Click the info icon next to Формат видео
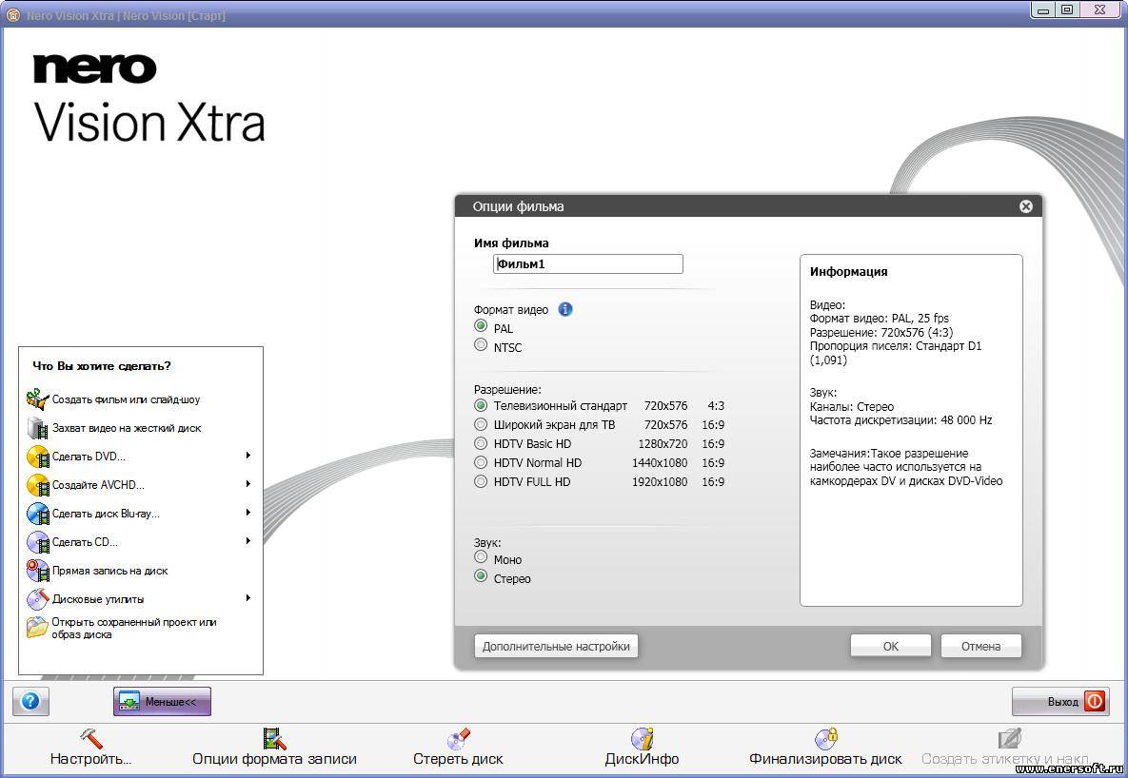Viewport: 1128px width, 778px height. coord(565,309)
